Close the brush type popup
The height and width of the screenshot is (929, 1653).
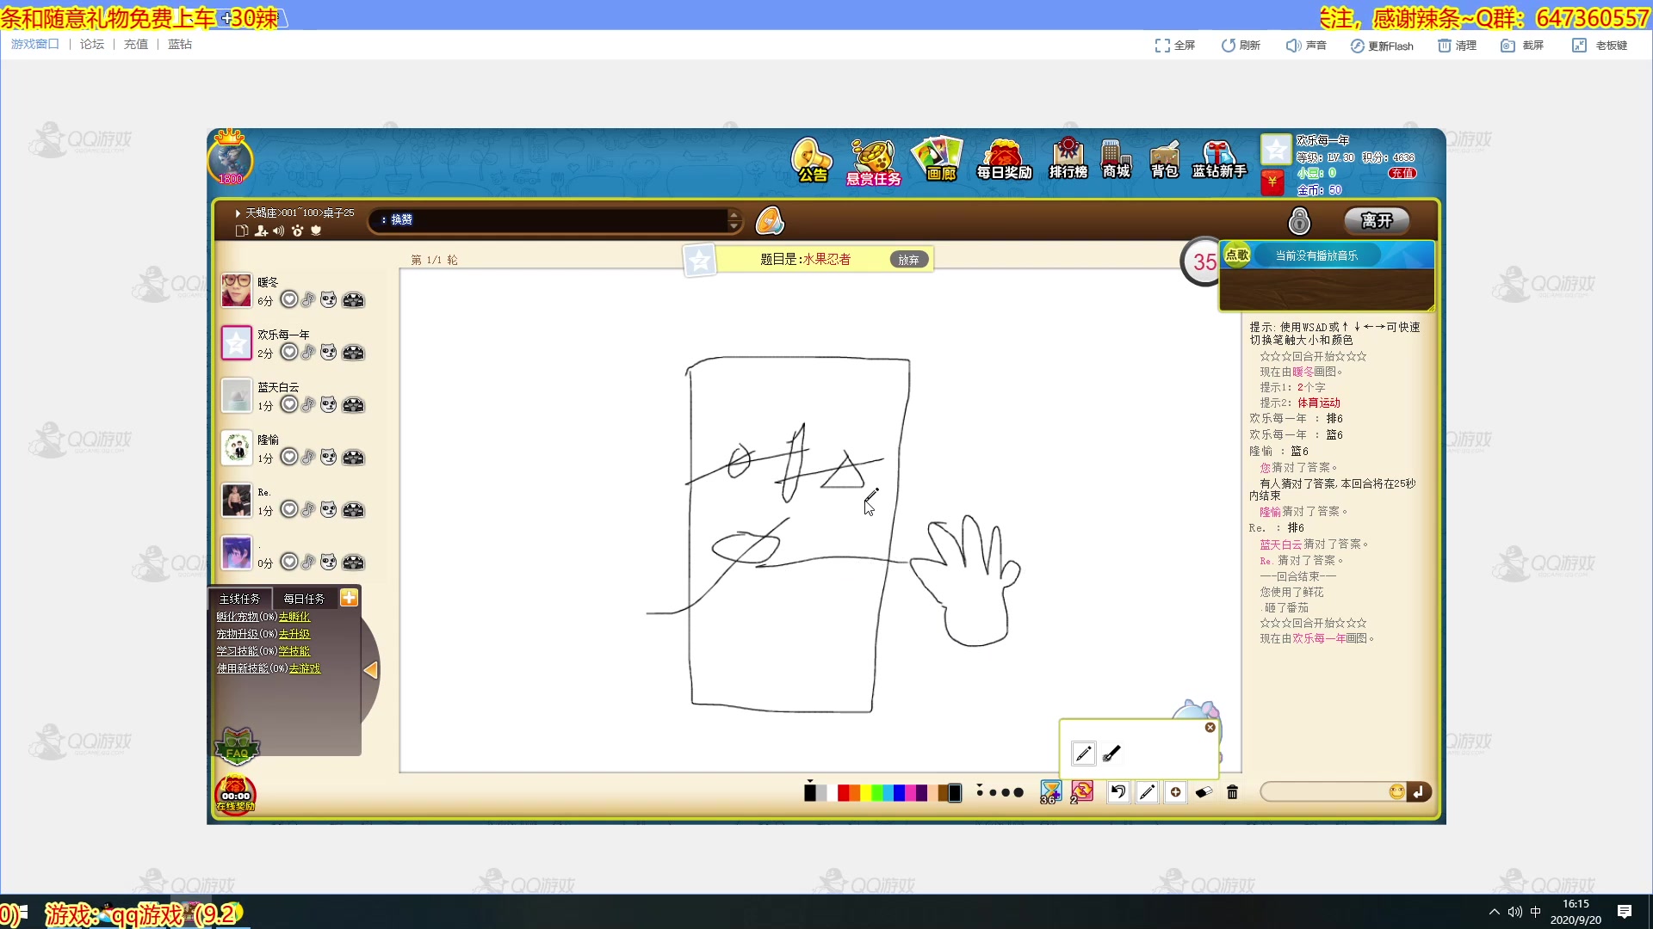(1210, 728)
